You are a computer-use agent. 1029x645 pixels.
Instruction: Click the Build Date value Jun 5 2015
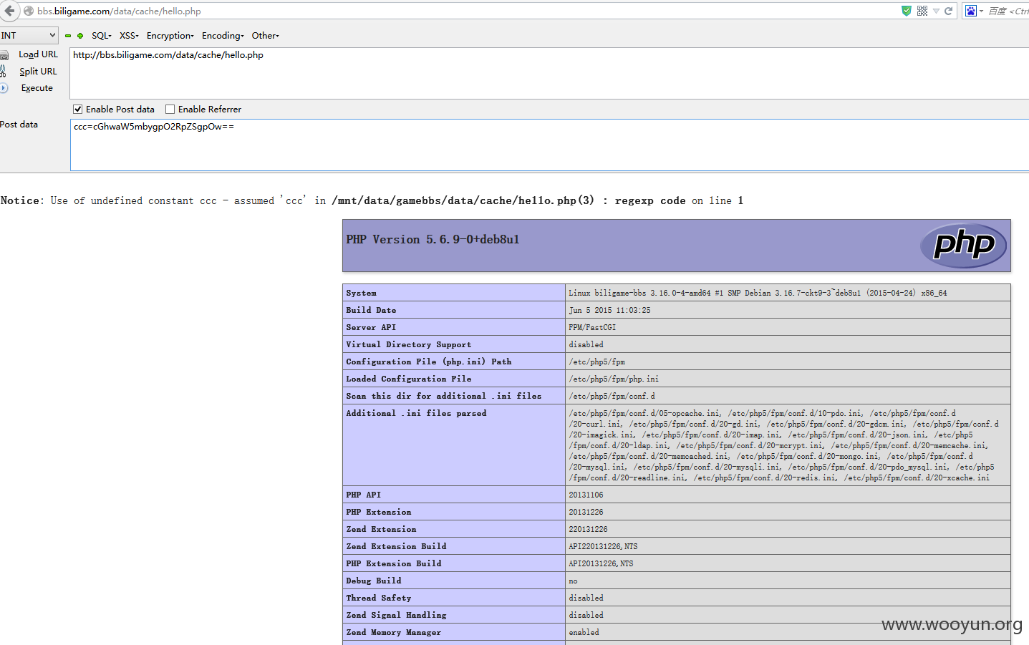(609, 310)
